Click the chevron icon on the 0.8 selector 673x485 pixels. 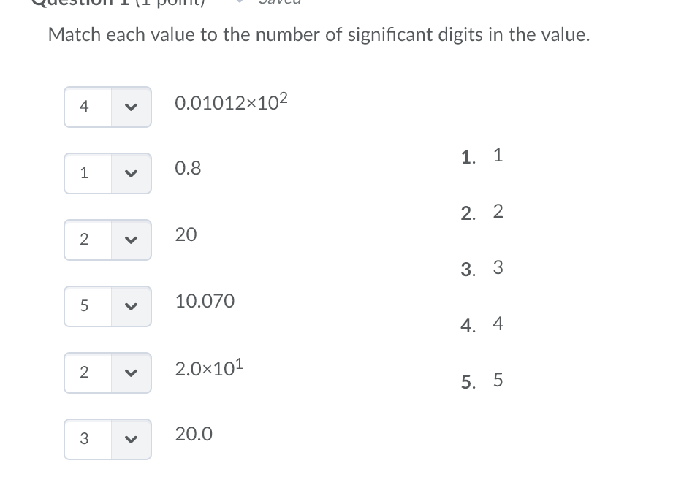click(x=131, y=173)
